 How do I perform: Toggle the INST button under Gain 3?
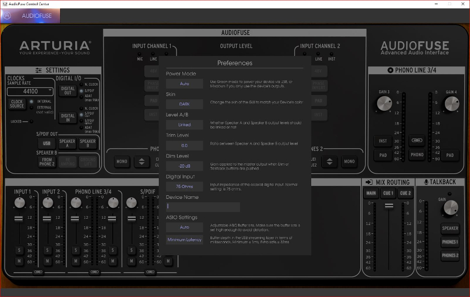click(x=383, y=141)
